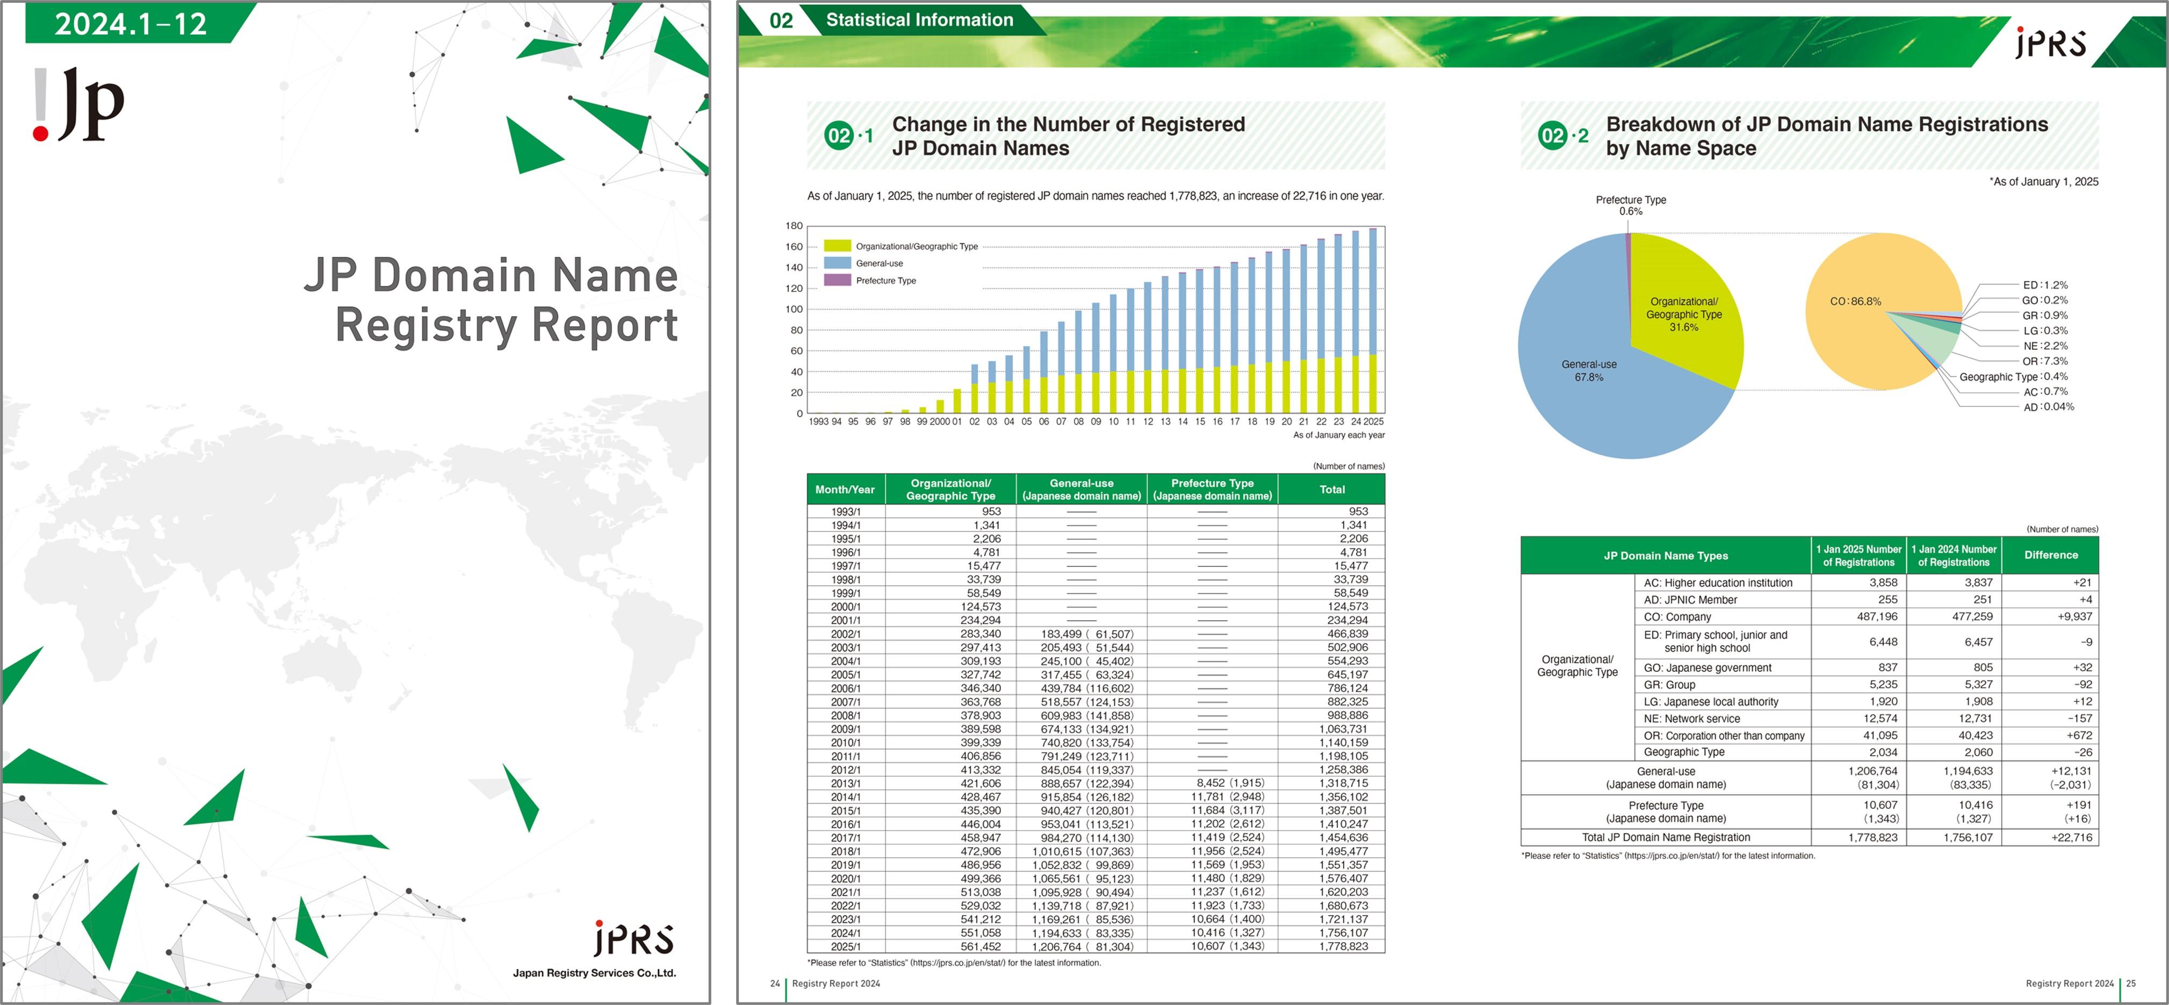Click the AC: Higher education institution row
This screenshot has width=2169, height=1005.
(1867, 582)
